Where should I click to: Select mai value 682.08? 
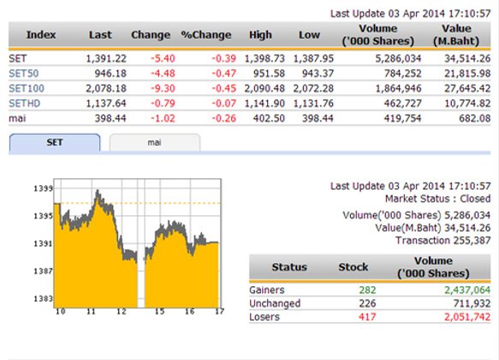[x=475, y=118]
